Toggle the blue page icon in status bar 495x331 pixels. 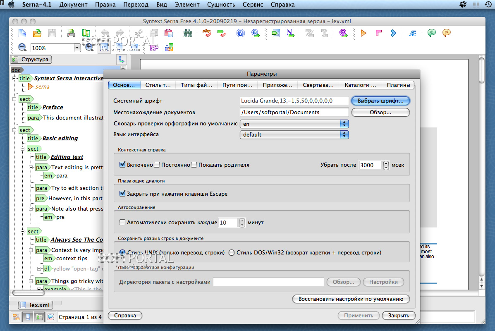tap(28, 317)
